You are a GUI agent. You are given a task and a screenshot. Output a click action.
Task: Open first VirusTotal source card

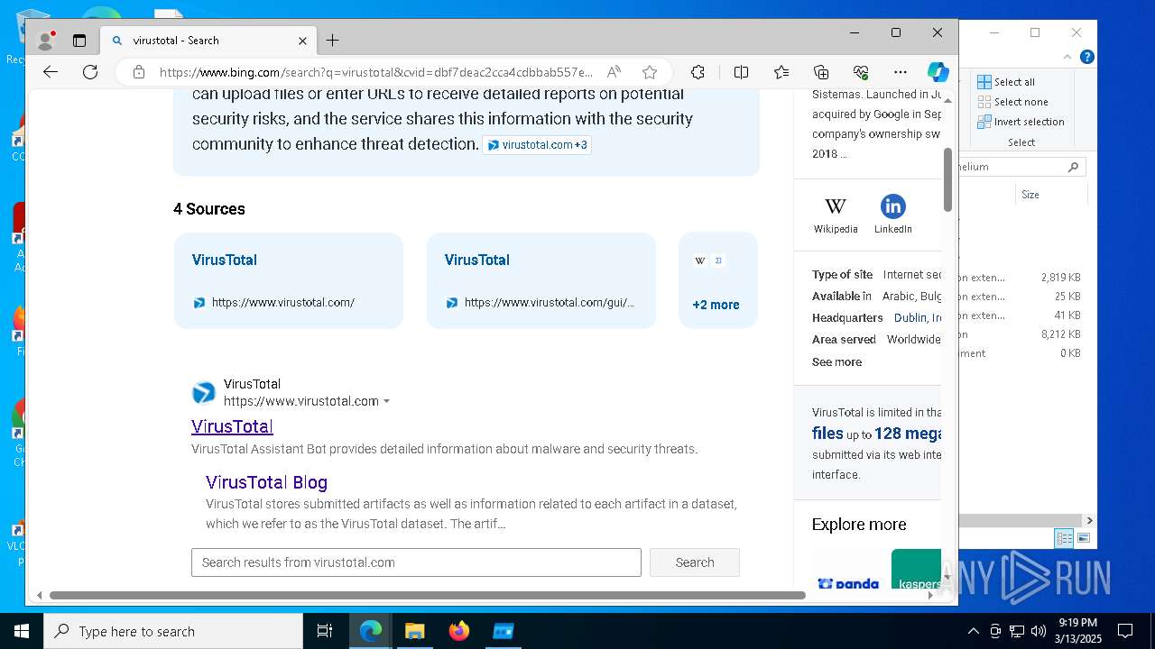click(289, 280)
